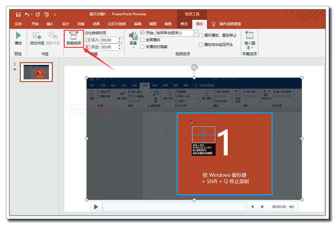The image size is (335, 225).
Task: Click the 开始 start-mode icon in video options
Action: (142, 33)
